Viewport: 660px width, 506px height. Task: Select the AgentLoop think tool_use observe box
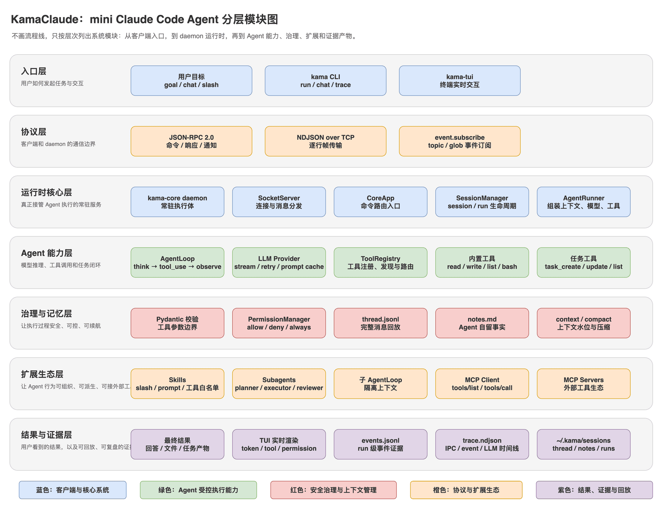coord(177,262)
